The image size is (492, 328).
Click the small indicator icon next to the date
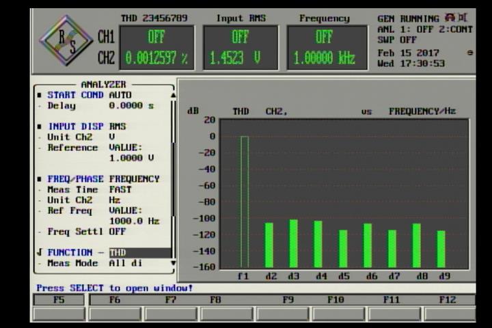coord(469,53)
